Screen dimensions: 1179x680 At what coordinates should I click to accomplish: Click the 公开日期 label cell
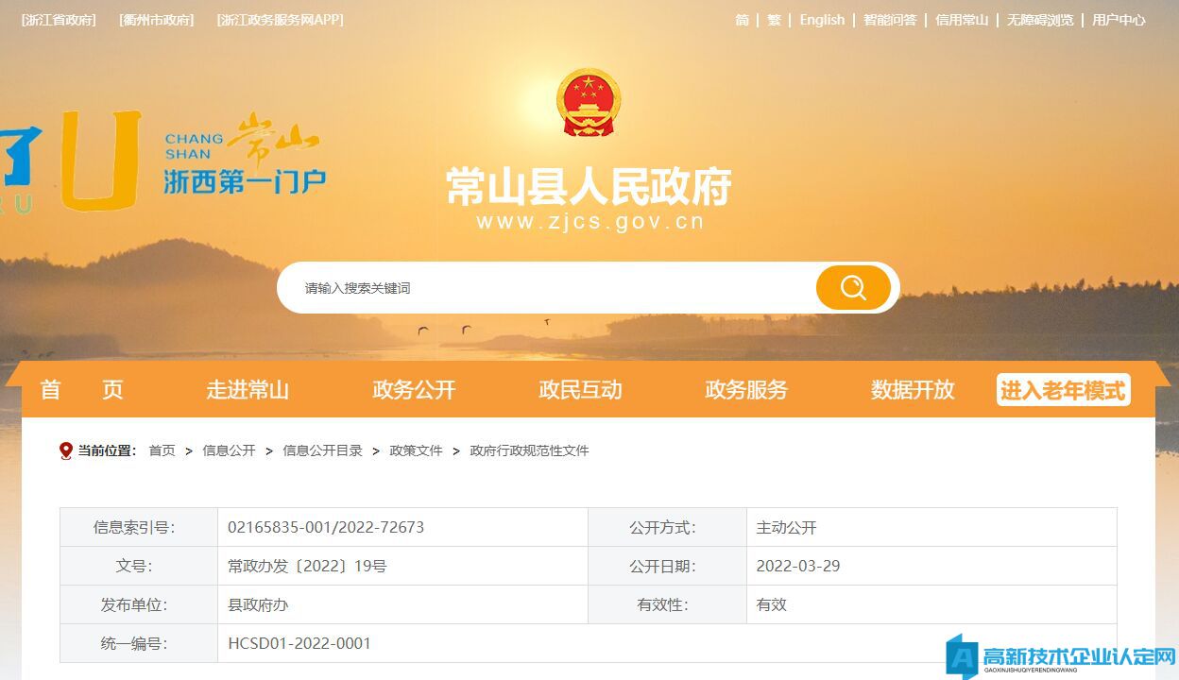[x=667, y=566]
